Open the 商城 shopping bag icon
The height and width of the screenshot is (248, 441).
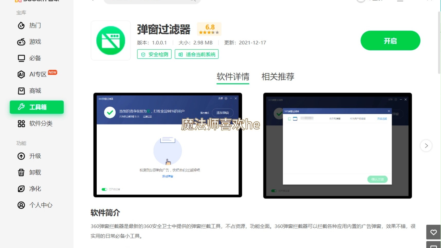[21, 91]
